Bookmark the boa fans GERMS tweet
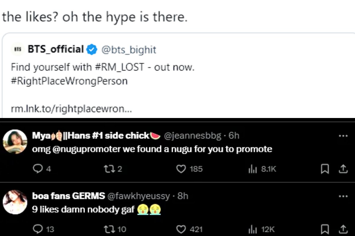Image resolution: width=355 pixels, height=236 pixels. click(325, 229)
